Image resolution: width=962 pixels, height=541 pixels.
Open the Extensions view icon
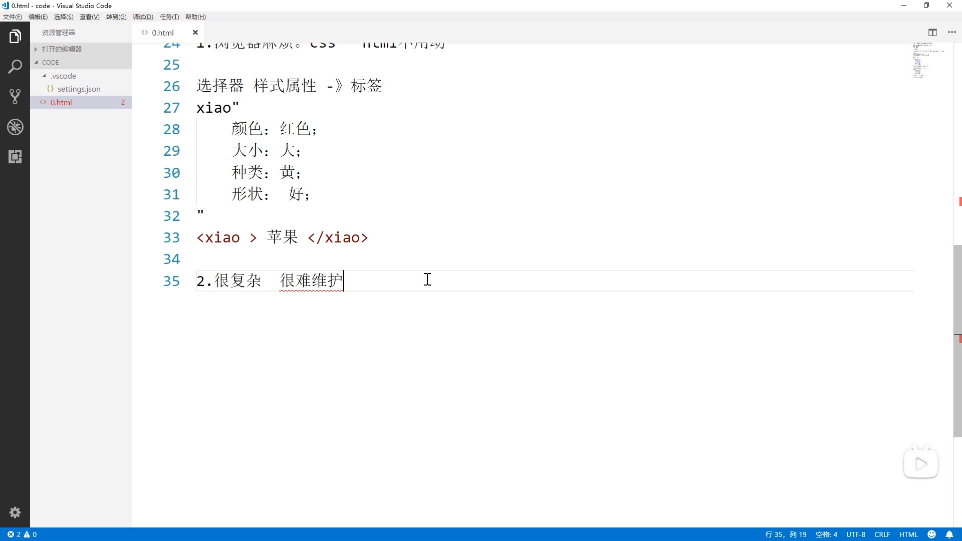point(15,157)
